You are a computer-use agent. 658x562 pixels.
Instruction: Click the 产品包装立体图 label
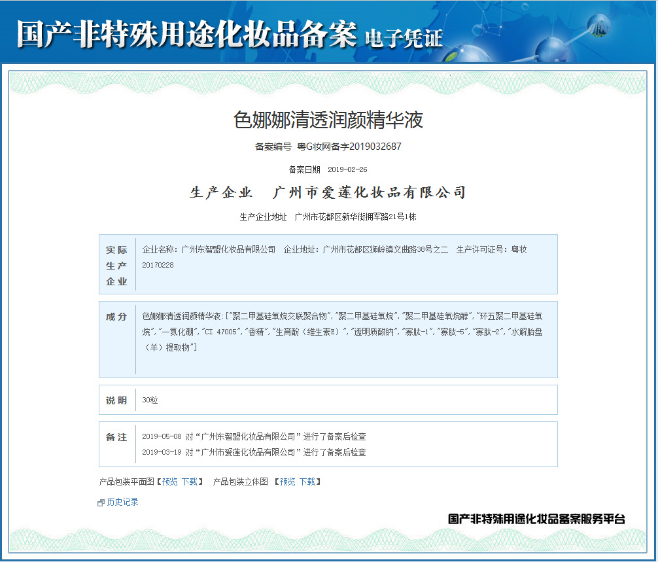(241, 482)
